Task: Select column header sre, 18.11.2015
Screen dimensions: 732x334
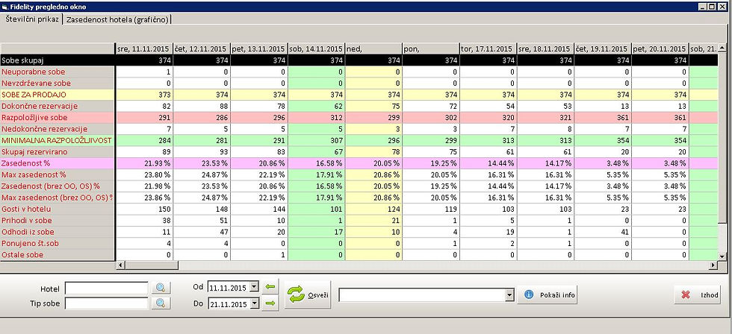Action: (545, 48)
